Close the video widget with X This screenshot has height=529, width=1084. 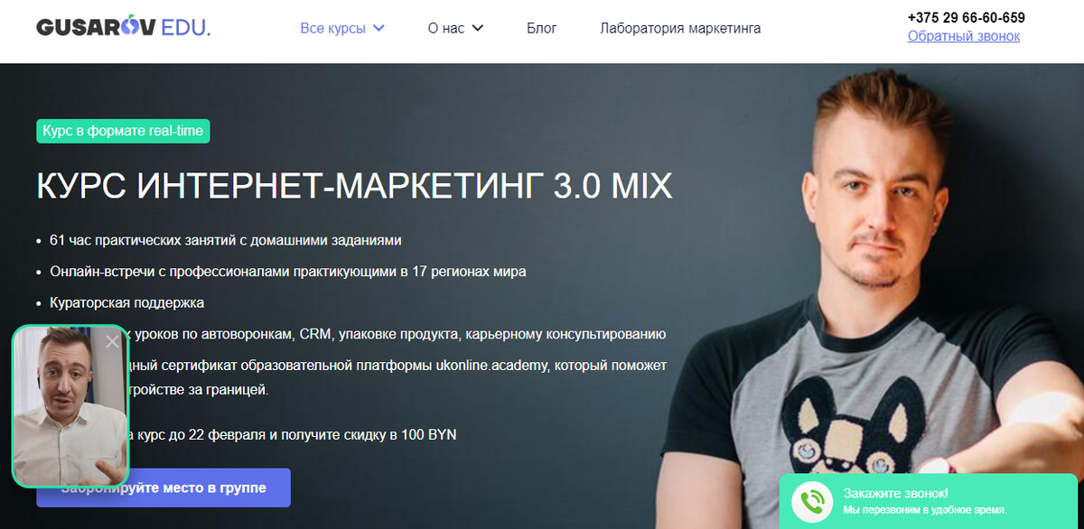click(112, 341)
